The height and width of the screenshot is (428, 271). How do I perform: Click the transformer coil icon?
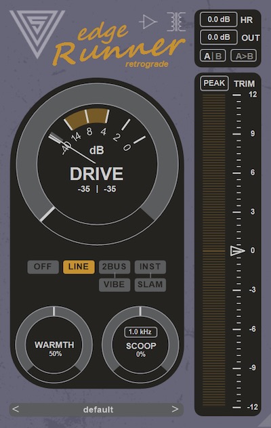(x=176, y=22)
